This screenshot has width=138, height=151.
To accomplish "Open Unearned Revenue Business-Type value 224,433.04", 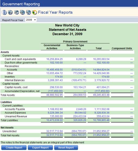I will click(80, 116).
